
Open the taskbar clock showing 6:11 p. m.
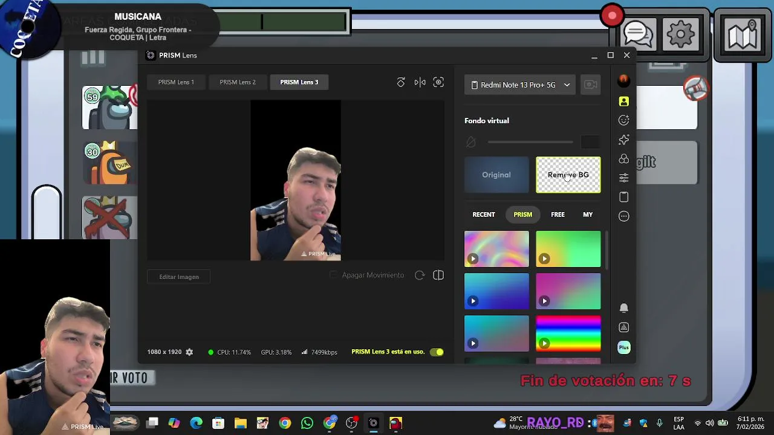(750, 423)
